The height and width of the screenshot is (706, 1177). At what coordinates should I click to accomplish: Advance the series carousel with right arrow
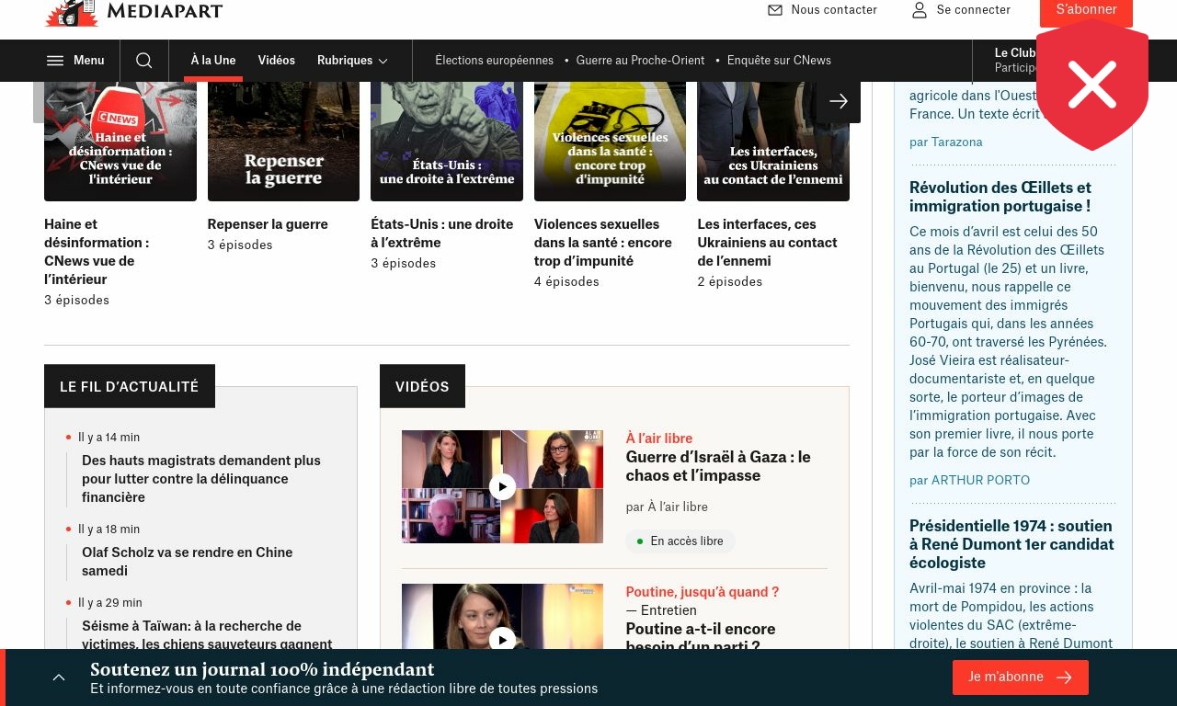coord(839,101)
